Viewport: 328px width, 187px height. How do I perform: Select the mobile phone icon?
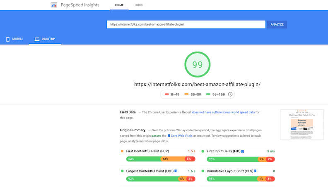[8, 39]
